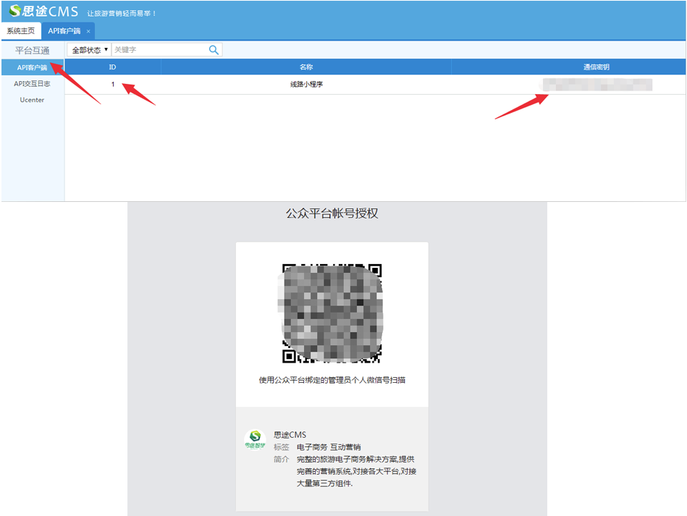Open API客户端 in the sidebar
This screenshot has height=516, width=687.
(x=32, y=68)
